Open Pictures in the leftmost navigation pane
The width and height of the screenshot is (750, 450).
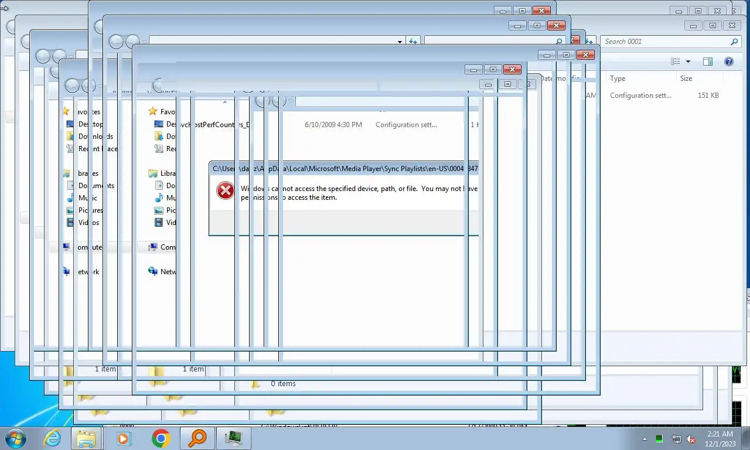(90, 210)
